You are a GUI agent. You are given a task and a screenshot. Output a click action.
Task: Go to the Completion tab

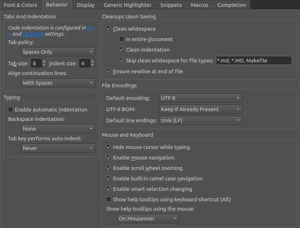click(231, 5)
